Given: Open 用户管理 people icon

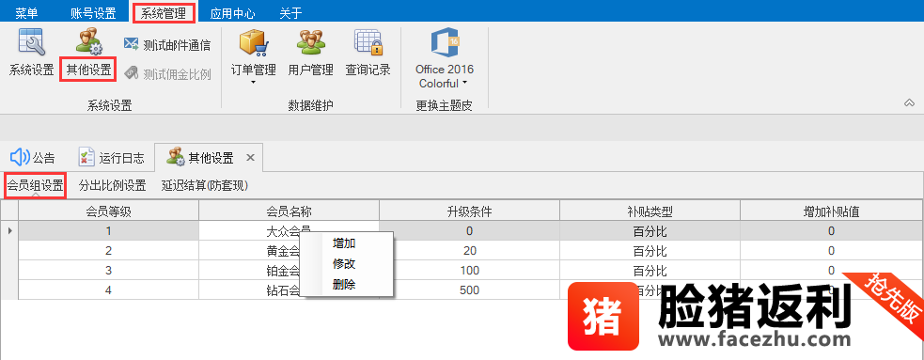Looking at the screenshot, I should [310, 42].
